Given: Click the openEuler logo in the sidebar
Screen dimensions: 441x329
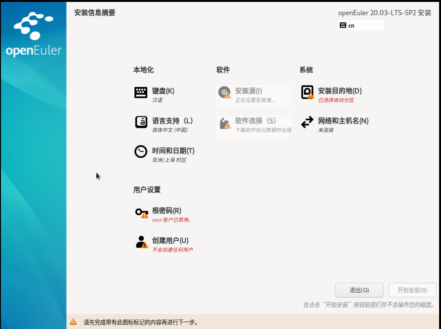Looking at the screenshot, I should [34, 34].
